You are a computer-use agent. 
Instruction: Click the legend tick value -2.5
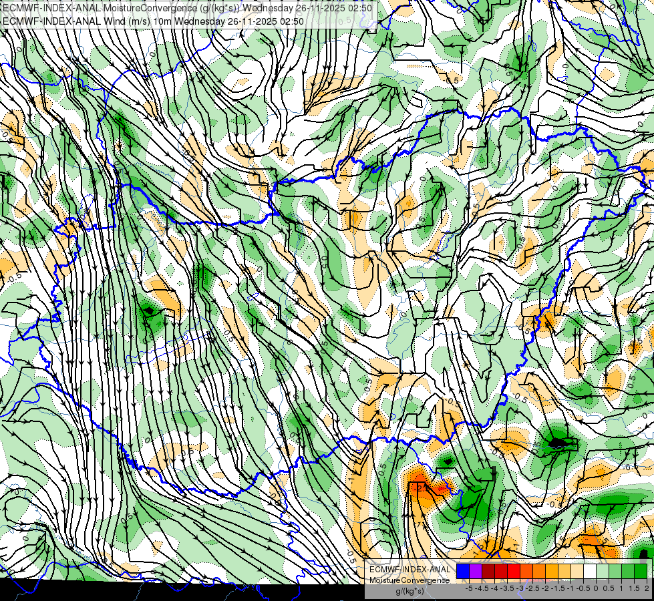point(532,588)
